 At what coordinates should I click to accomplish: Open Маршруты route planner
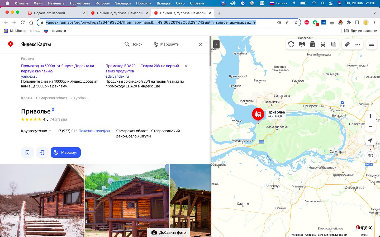click(167, 44)
